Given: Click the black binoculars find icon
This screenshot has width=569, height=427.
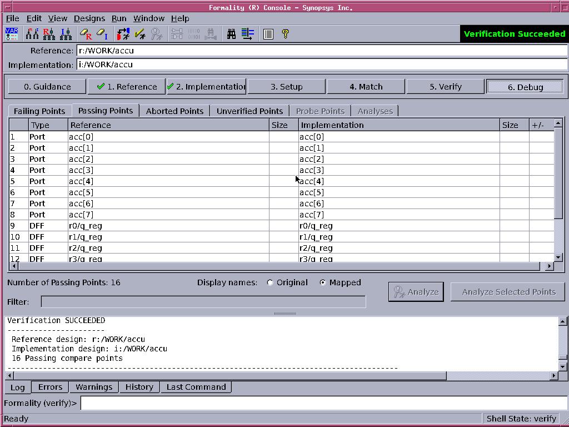Looking at the screenshot, I should point(231,34).
